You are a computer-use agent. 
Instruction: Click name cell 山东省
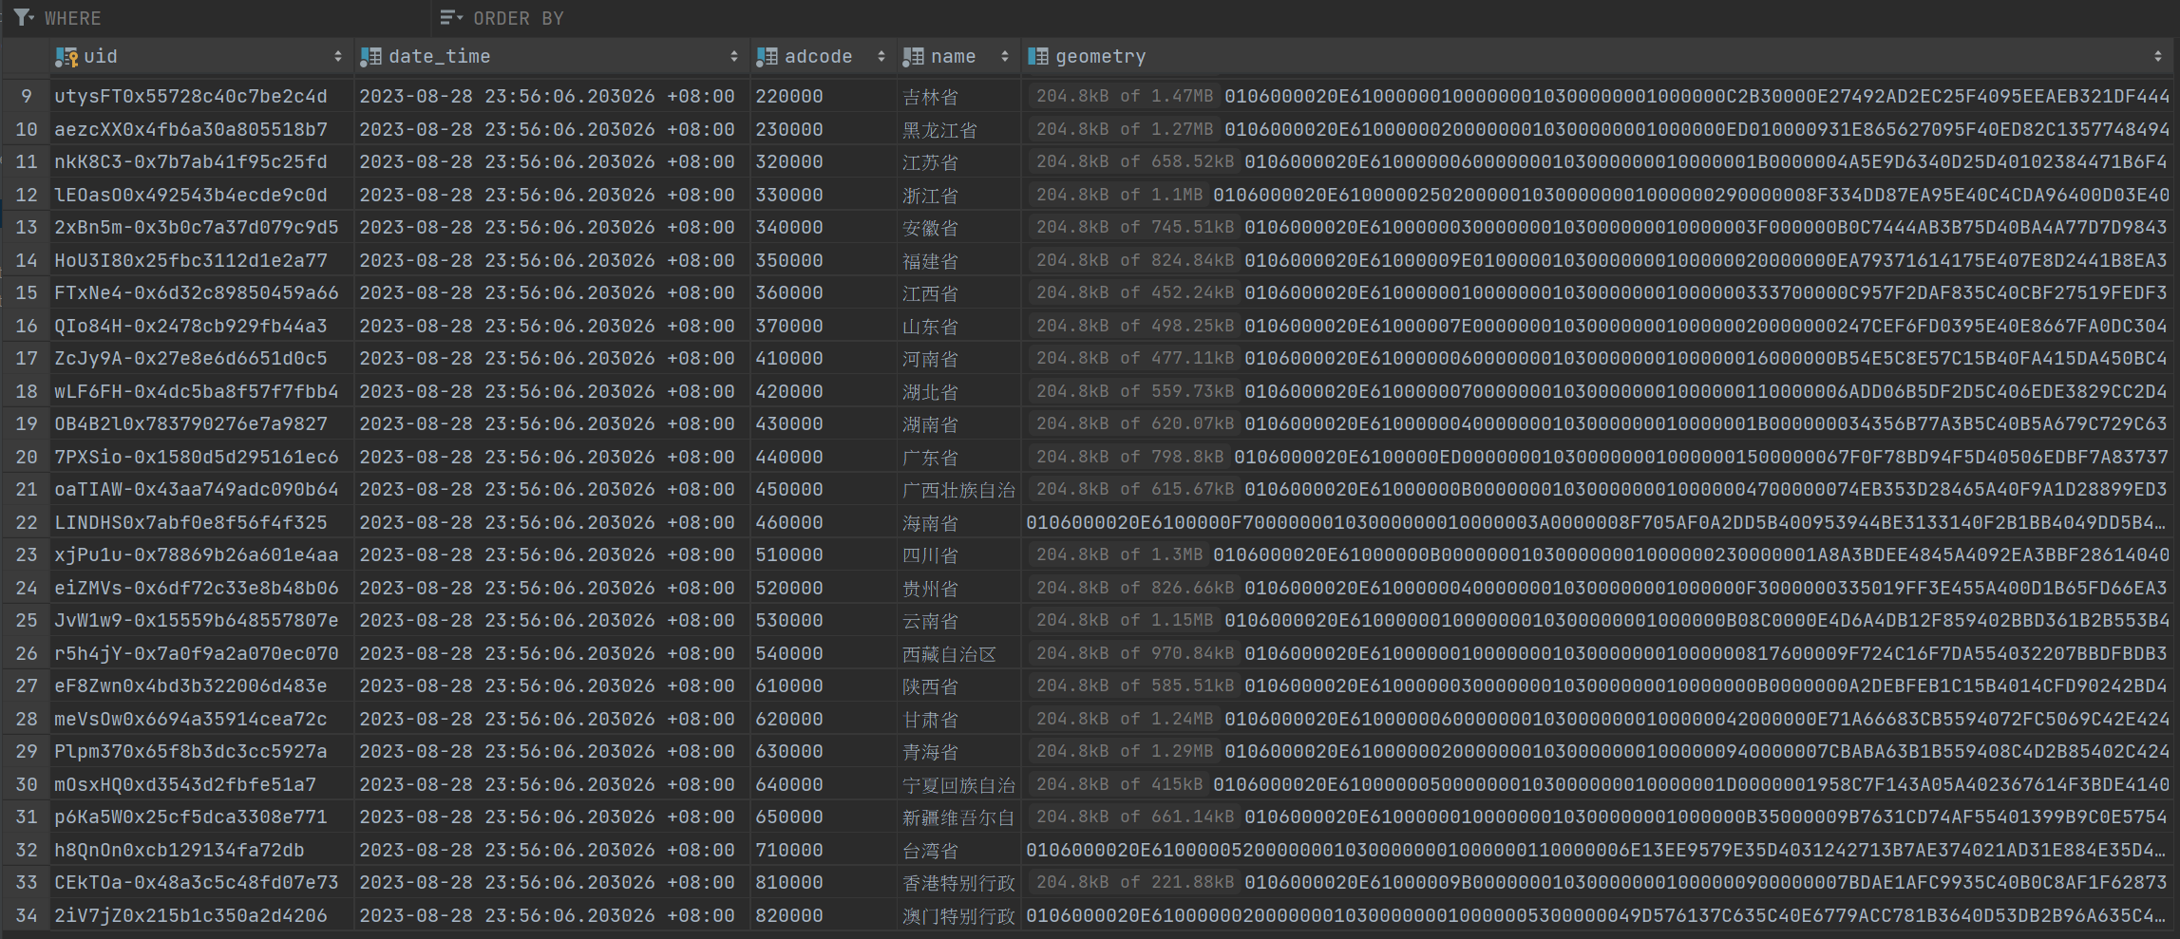(x=959, y=326)
